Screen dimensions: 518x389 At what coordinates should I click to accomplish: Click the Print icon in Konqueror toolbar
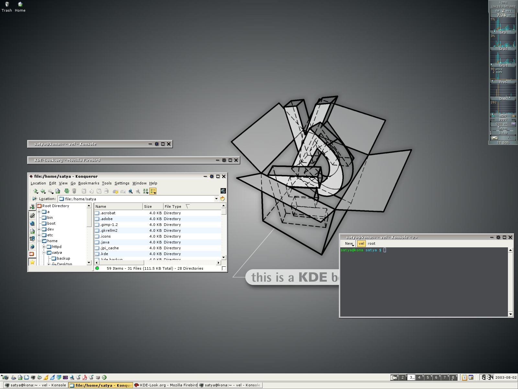coord(106,191)
